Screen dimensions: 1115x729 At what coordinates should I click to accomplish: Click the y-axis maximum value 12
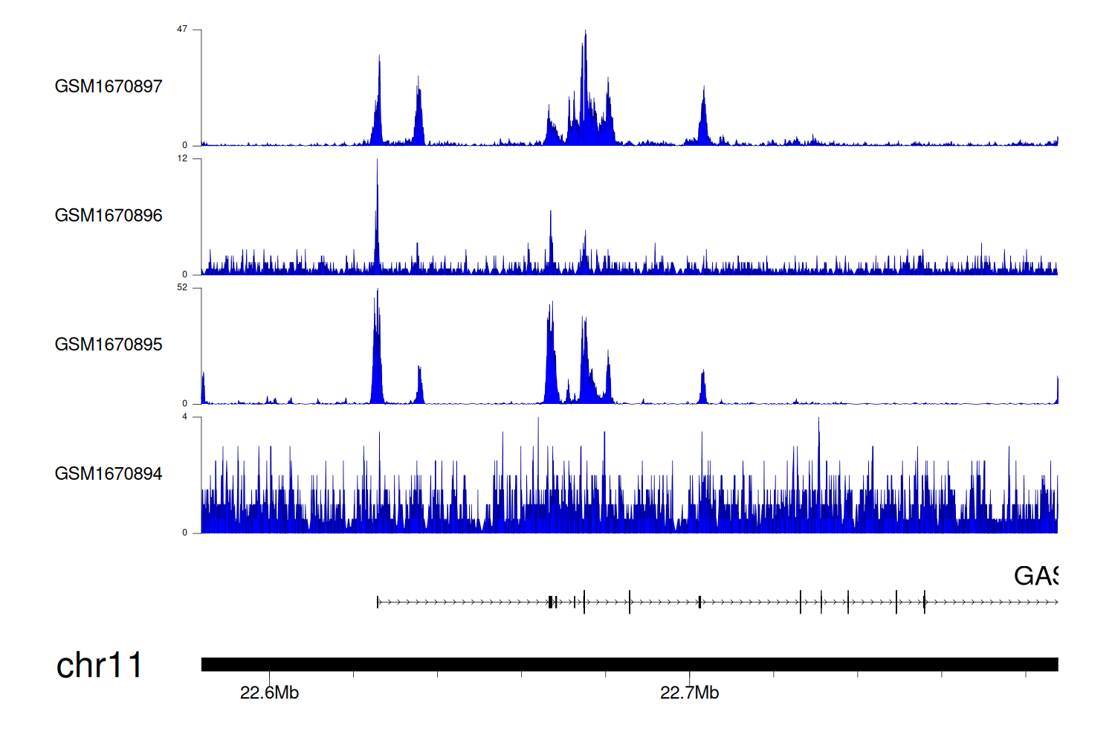point(182,158)
